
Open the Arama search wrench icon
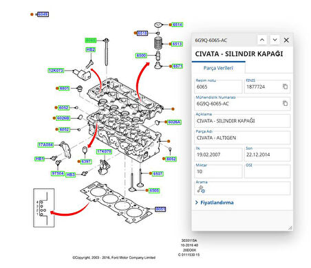click(x=201, y=189)
